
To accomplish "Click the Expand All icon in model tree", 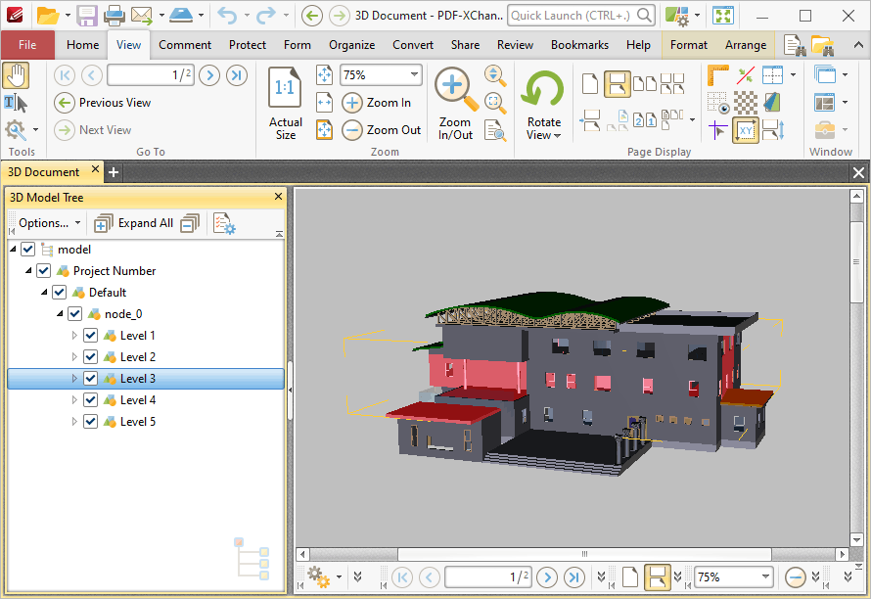I will point(103,223).
